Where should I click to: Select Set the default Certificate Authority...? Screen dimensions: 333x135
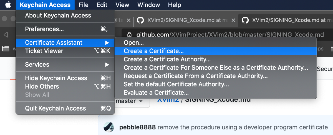click(x=216, y=84)
